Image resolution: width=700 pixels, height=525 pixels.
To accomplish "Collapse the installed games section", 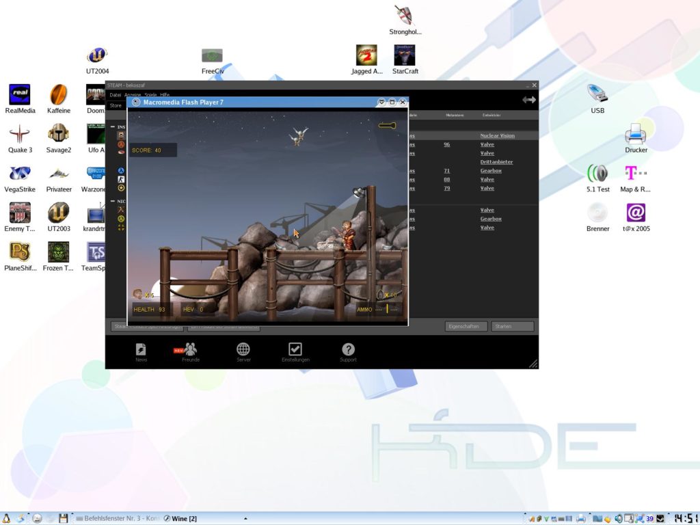I will 113,126.
